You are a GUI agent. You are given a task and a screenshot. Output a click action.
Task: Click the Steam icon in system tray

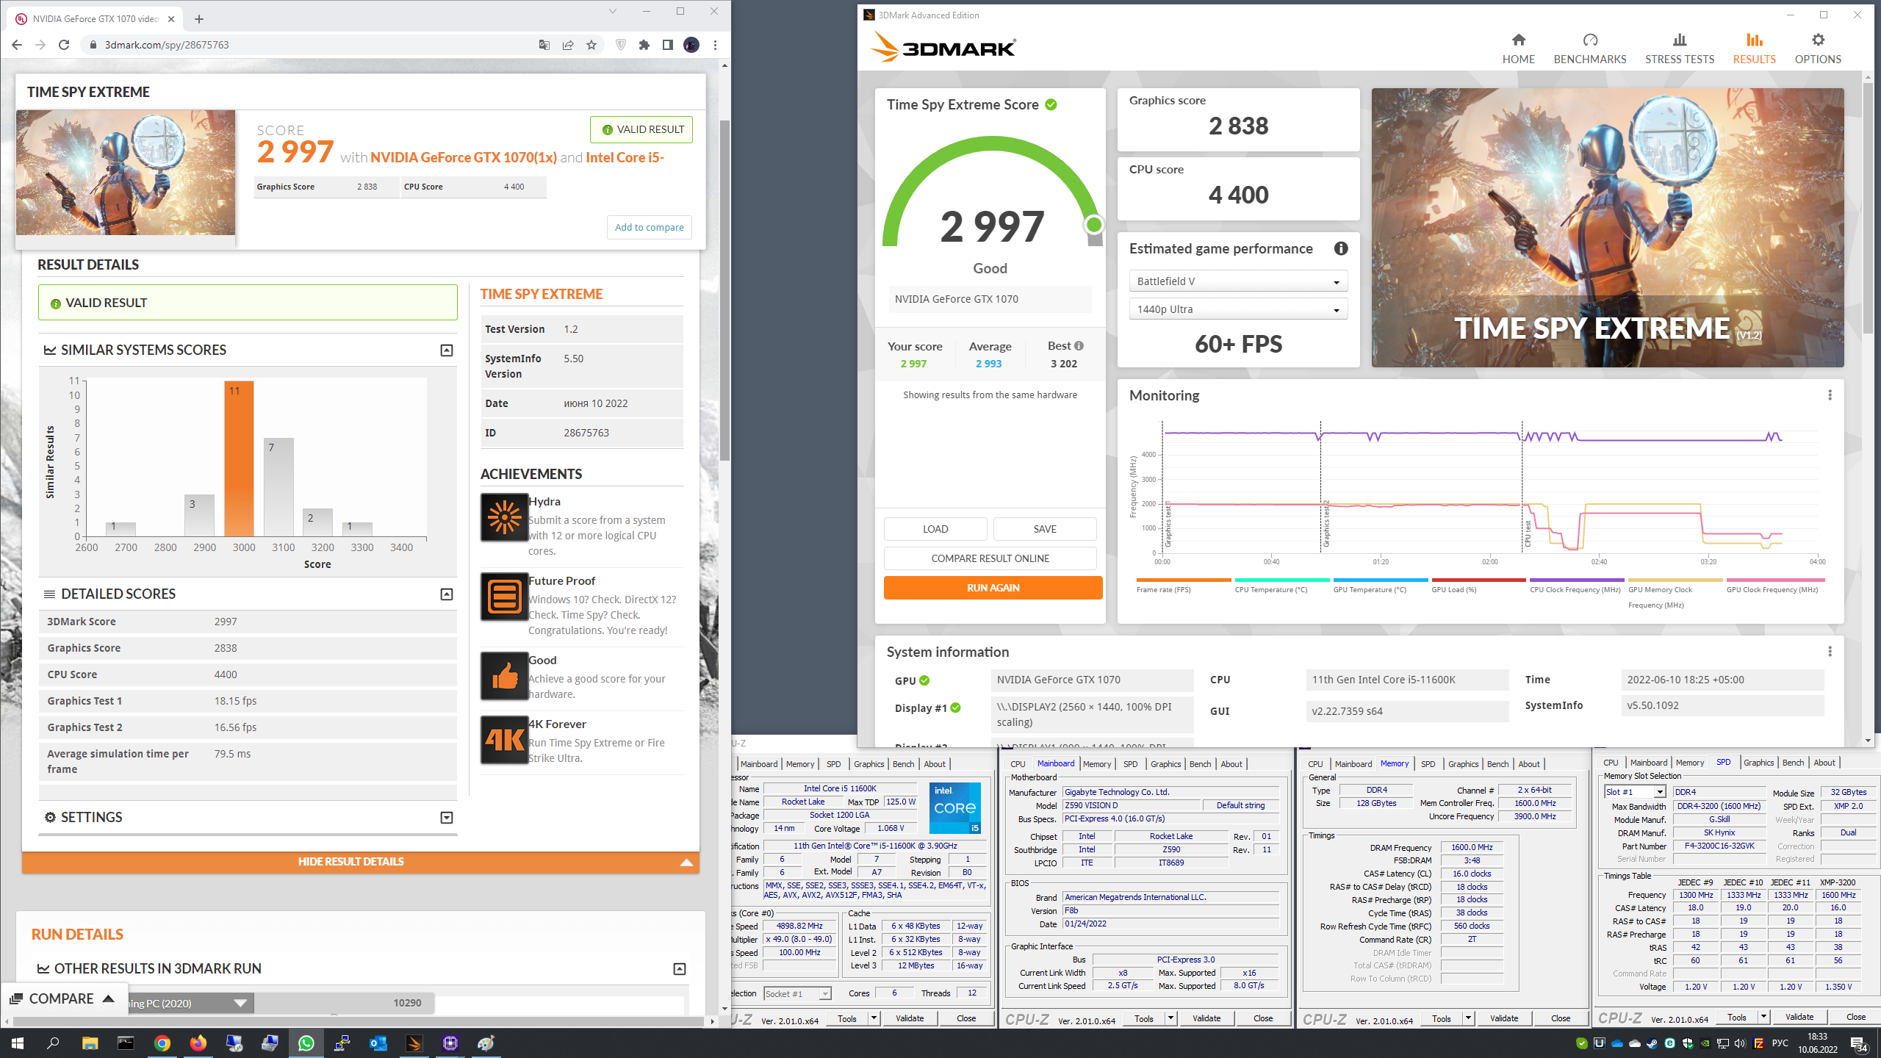(x=1652, y=1043)
